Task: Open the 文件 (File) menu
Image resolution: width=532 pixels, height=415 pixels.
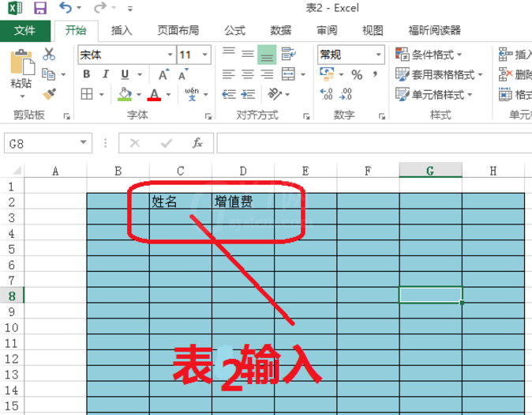Action: coord(24,31)
